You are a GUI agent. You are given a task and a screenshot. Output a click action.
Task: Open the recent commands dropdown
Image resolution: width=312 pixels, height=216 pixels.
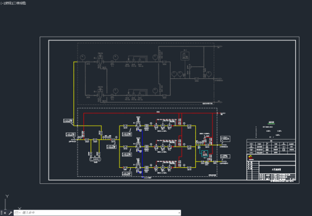(x=17, y=213)
